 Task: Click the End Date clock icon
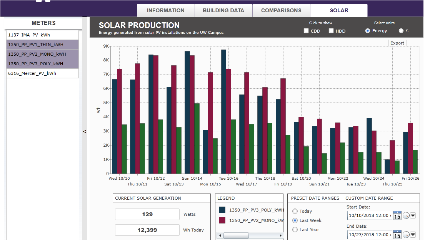click(406, 235)
